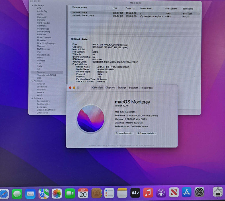Switch to the Overview tab
Image resolution: width=225 pixels, height=201 pixels.
click(x=97, y=88)
